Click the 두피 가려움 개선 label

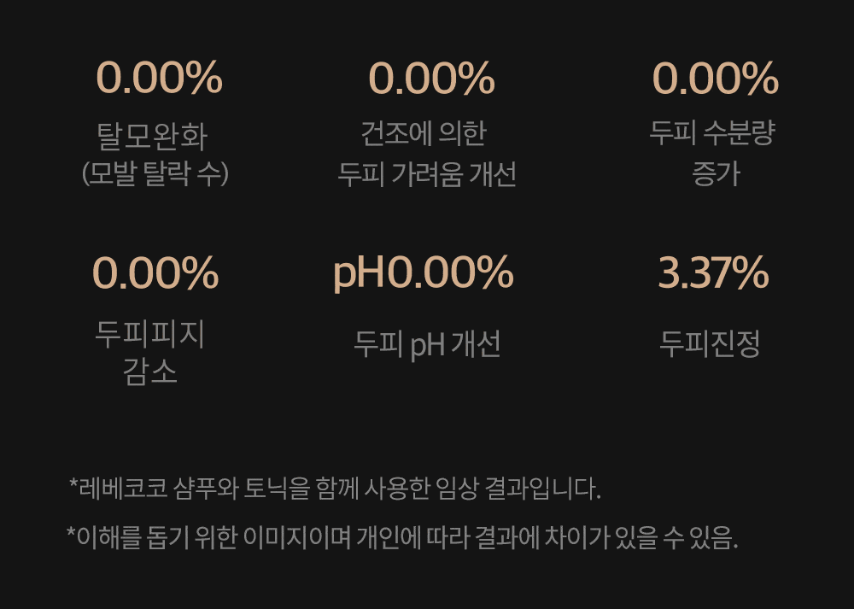click(x=427, y=173)
